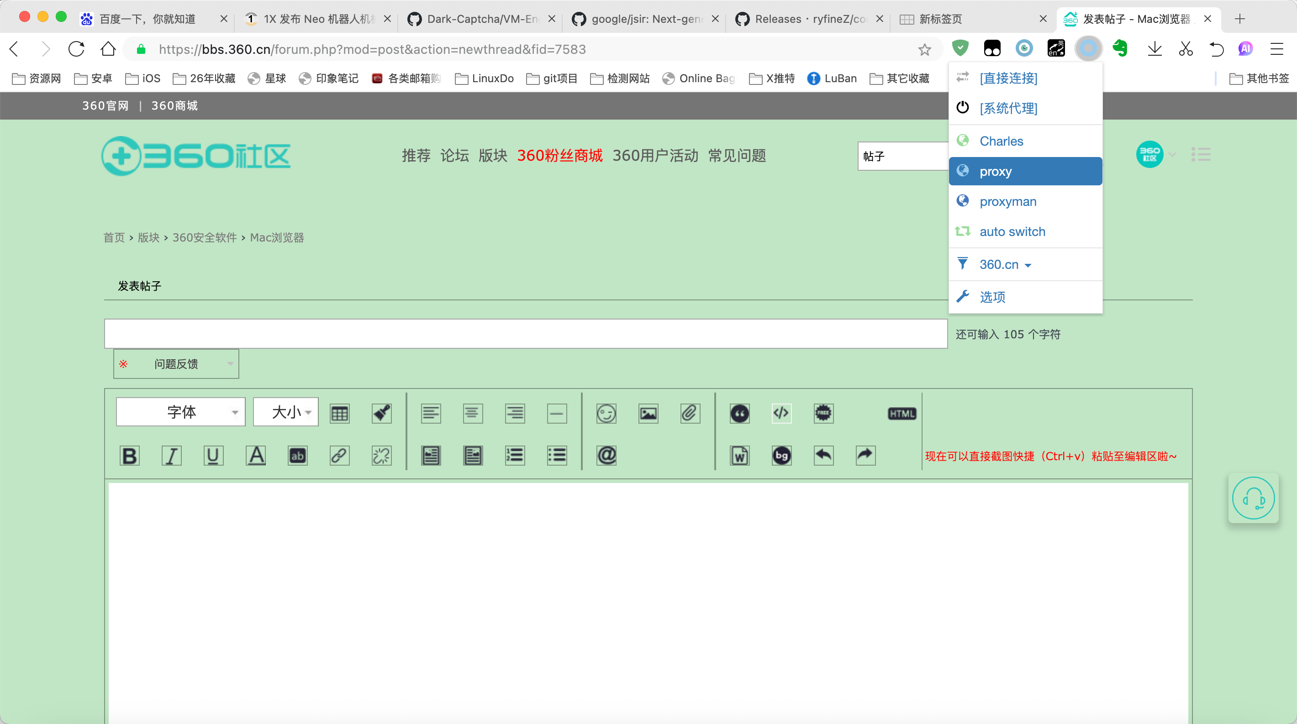Open the 帖子 search type selector
This screenshot has height=724, width=1297.
pos(903,156)
